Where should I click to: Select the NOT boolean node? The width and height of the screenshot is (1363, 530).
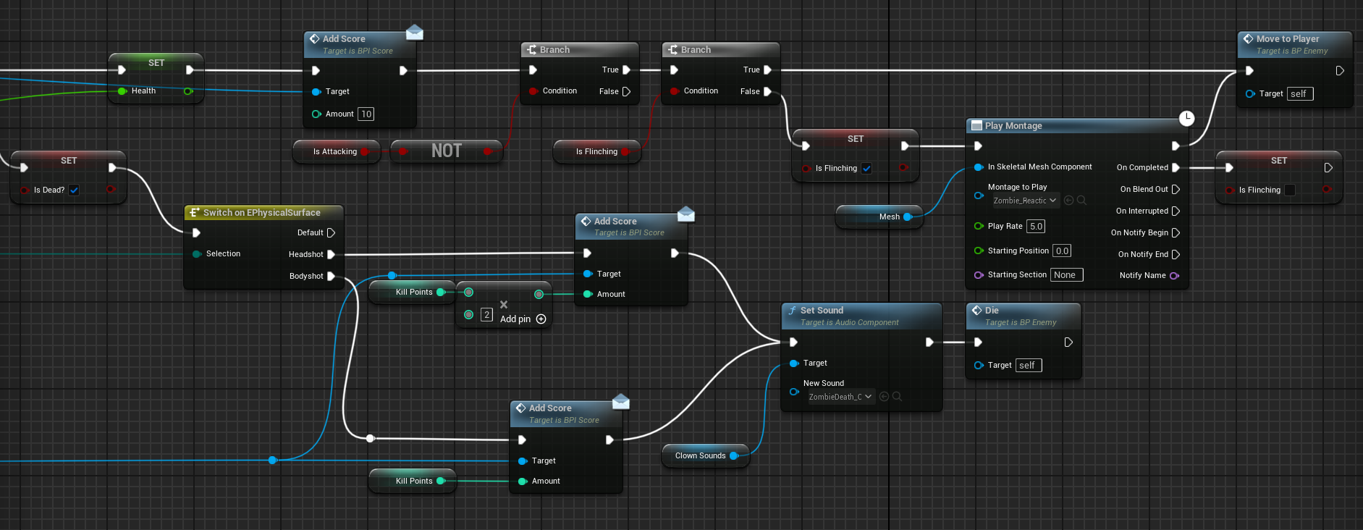[x=446, y=151]
